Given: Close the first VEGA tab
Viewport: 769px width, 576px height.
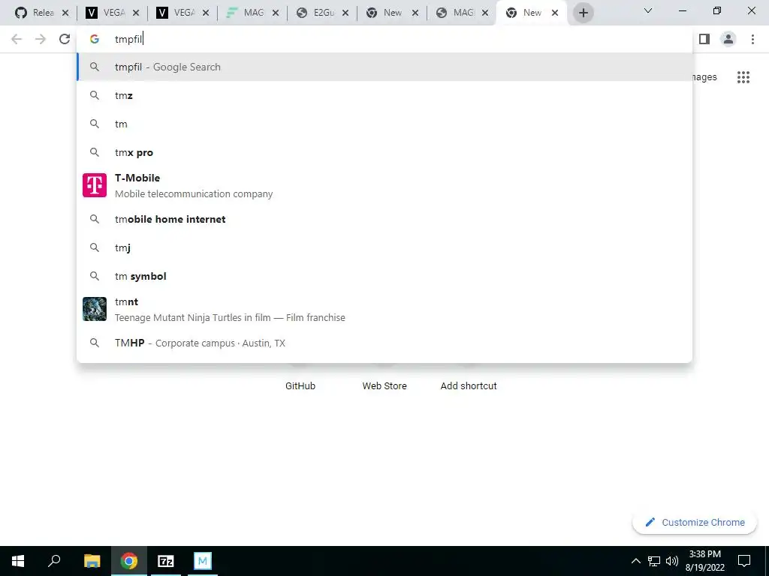Looking at the screenshot, I should tap(136, 13).
